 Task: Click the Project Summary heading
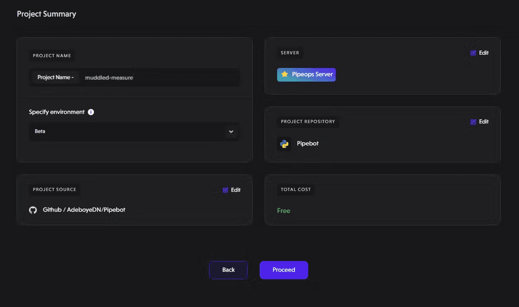(x=46, y=14)
